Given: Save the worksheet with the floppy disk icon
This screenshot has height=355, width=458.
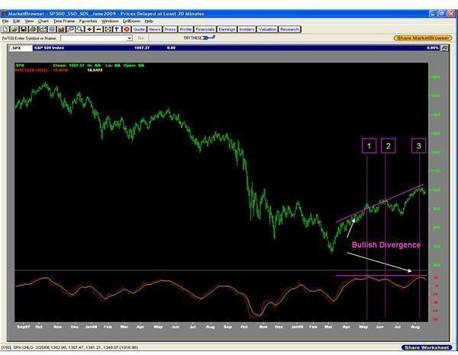Looking at the screenshot, I should [x=24, y=29].
